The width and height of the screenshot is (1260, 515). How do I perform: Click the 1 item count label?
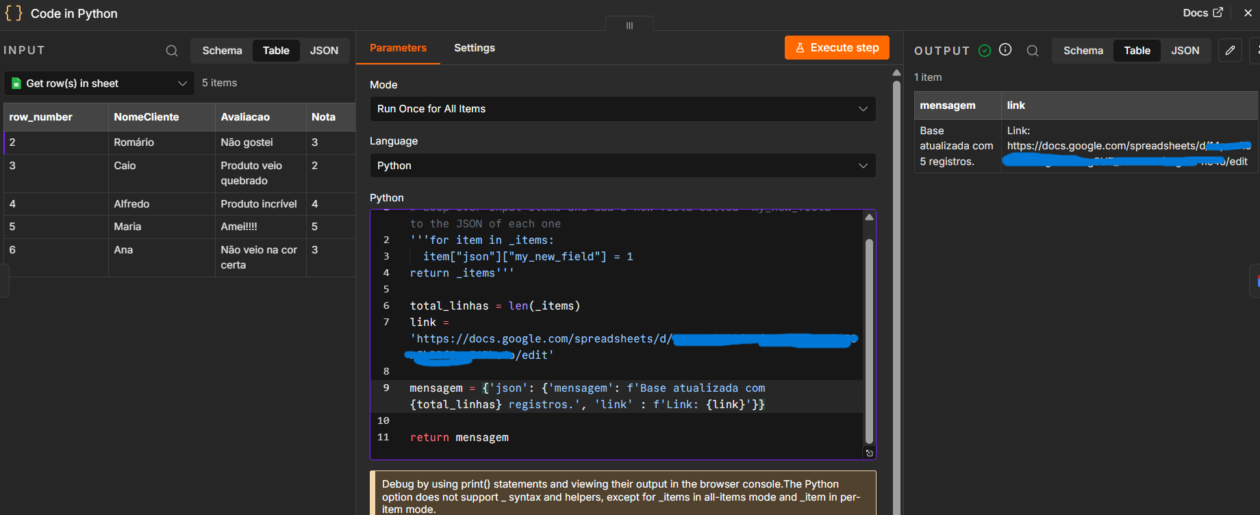(928, 77)
